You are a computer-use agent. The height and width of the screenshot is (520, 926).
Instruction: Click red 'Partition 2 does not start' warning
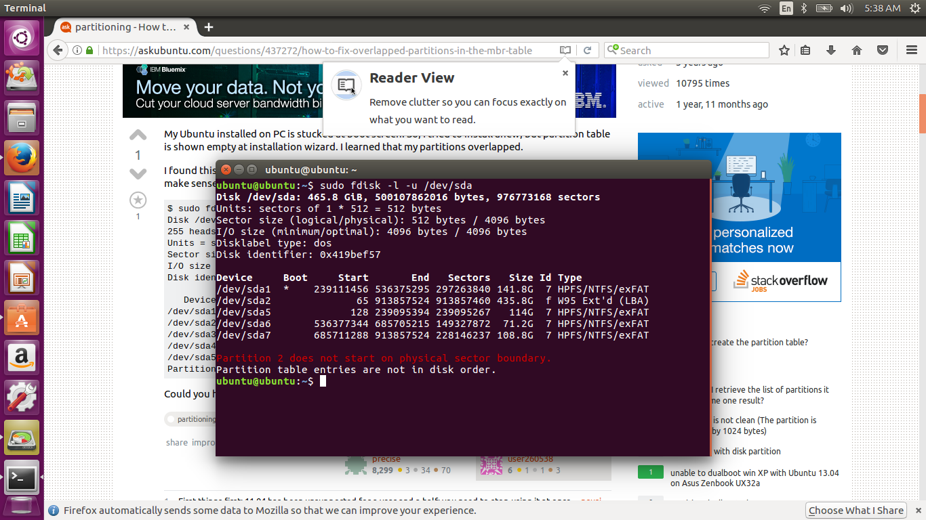click(x=384, y=358)
